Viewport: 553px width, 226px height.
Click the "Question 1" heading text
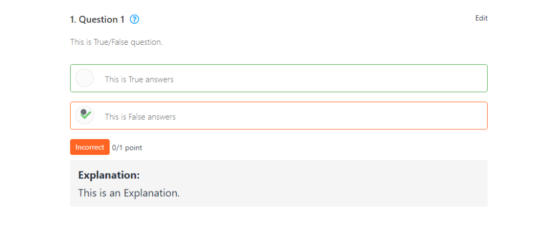pos(102,19)
